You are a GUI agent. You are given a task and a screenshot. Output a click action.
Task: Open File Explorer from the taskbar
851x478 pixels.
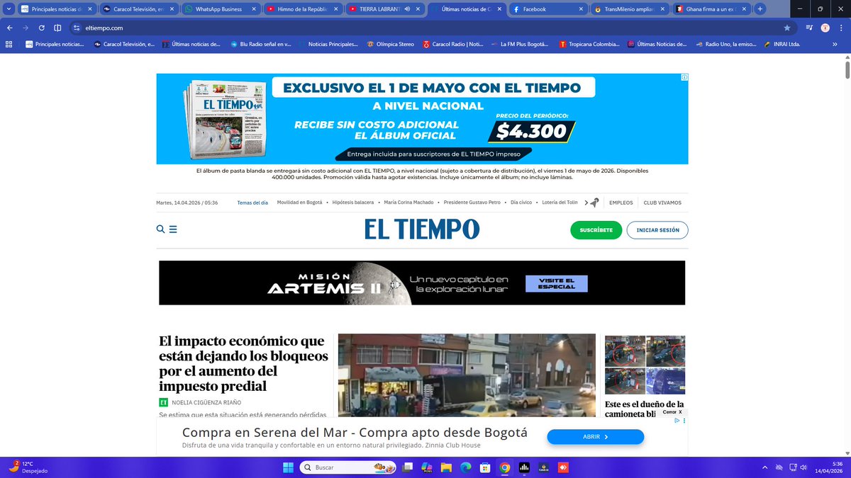pyautogui.click(x=446, y=467)
